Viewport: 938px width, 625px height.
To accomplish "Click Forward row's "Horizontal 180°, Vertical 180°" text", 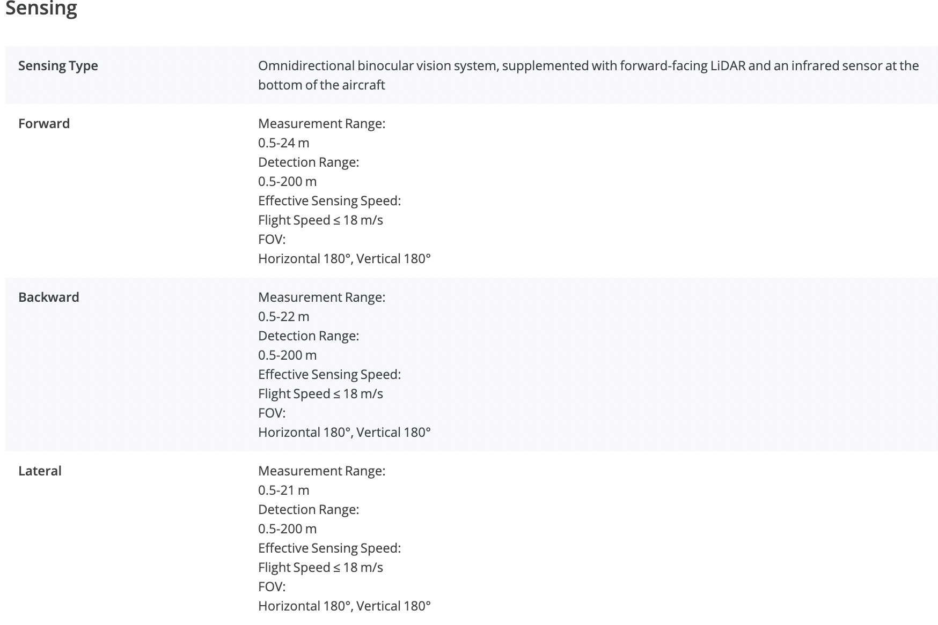I will click(x=344, y=258).
